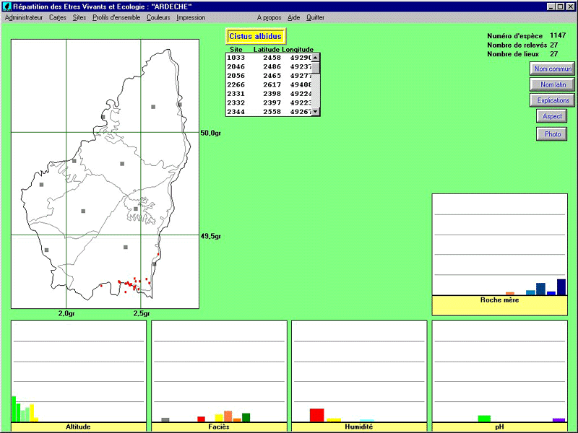Open the Explications button
This screenshot has height=433, width=578.
[x=552, y=100]
